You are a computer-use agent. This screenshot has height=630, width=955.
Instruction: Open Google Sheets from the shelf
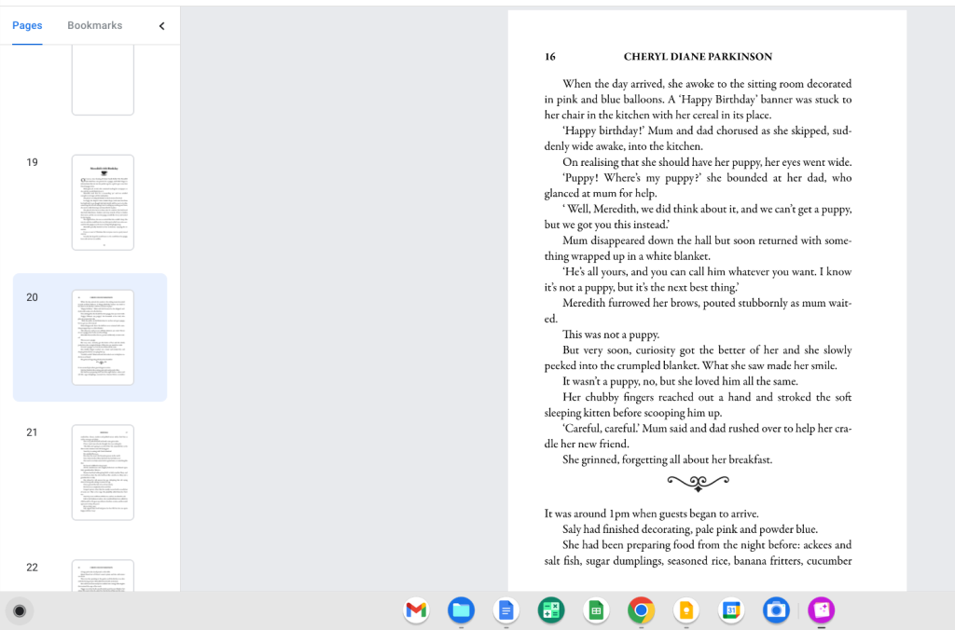tap(596, 609)
